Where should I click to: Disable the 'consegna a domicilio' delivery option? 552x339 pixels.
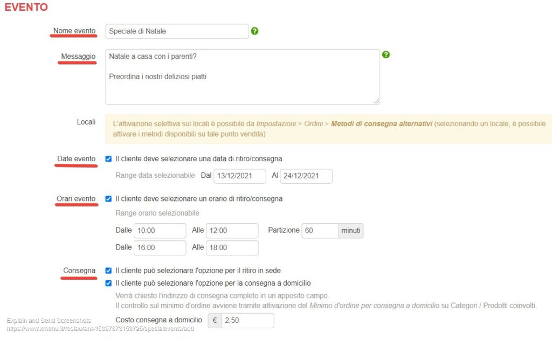pyautogui.click(x=108, y=283)
